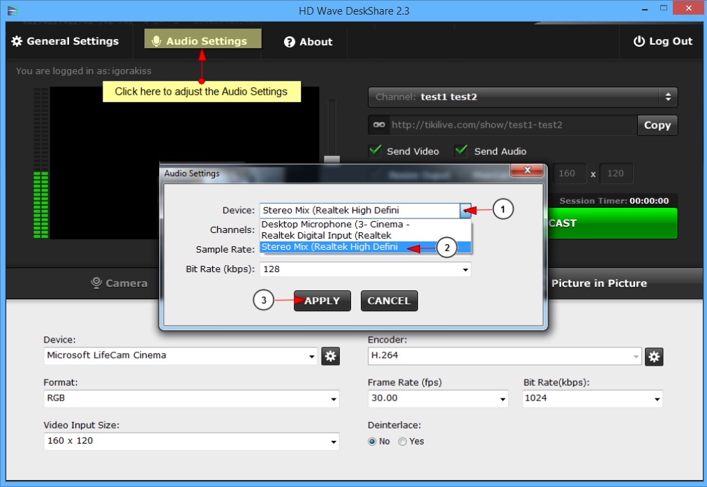
Task: Open Video Input Size 160 x 120 dropdown
Action: tap(191, 442)
